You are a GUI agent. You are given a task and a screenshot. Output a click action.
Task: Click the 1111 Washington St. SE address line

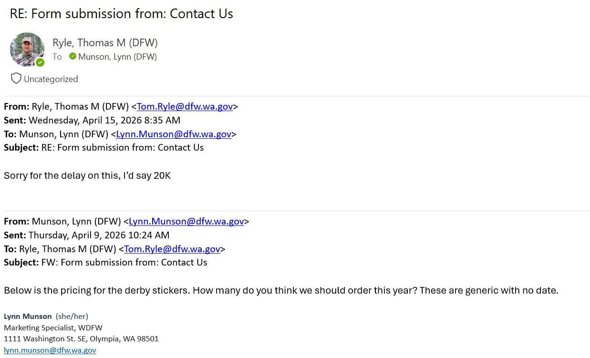[x=81, y=339]
